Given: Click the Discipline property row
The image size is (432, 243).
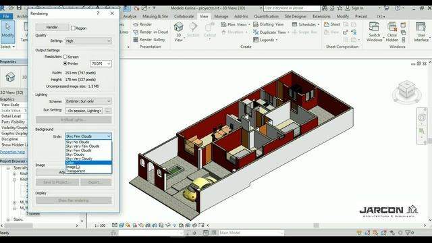Looking at the screenshot, I should [13, 139].
